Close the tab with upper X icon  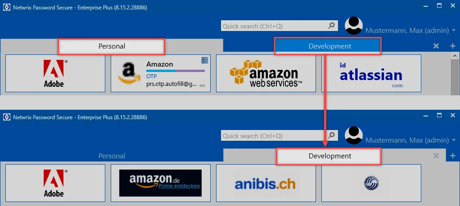pyautogui.click(x=436, y=46)
